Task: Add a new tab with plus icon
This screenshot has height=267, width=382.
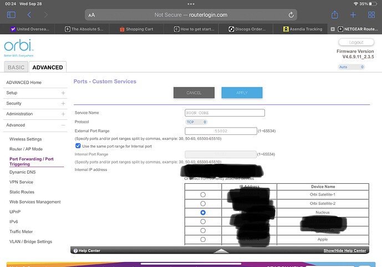Action: (353, 15)
